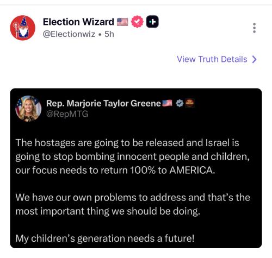Click the 'My children's generation' line
Screen dimensions: 272x258
[x=105, y=238]
